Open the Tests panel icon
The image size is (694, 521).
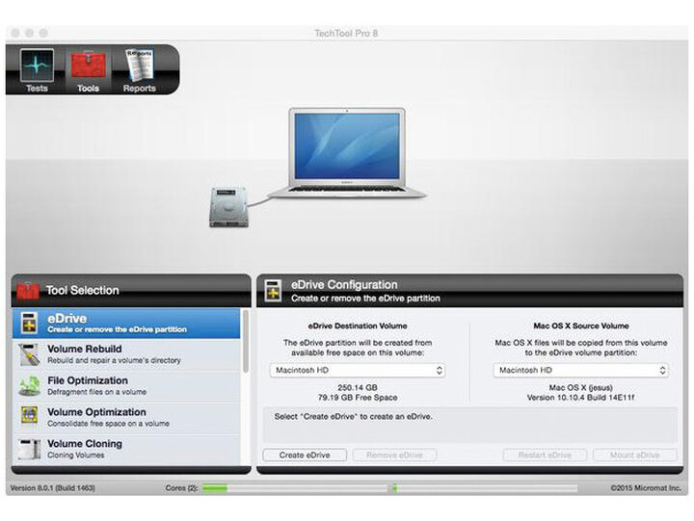tap(37, 66)
